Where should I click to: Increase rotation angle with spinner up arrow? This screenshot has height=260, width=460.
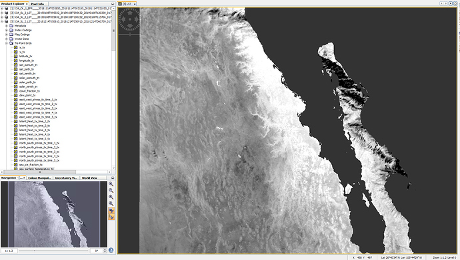pos(105,249)
